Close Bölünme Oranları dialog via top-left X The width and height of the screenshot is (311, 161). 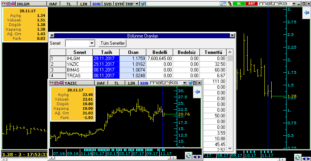pos(52,36)
